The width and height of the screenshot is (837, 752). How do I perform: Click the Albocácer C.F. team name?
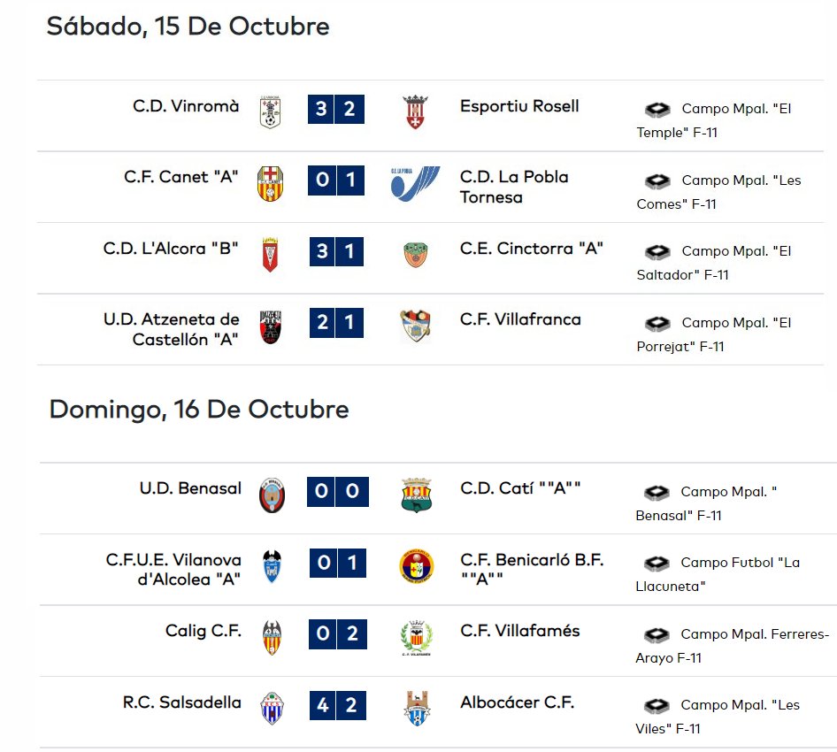click(518, 702)
